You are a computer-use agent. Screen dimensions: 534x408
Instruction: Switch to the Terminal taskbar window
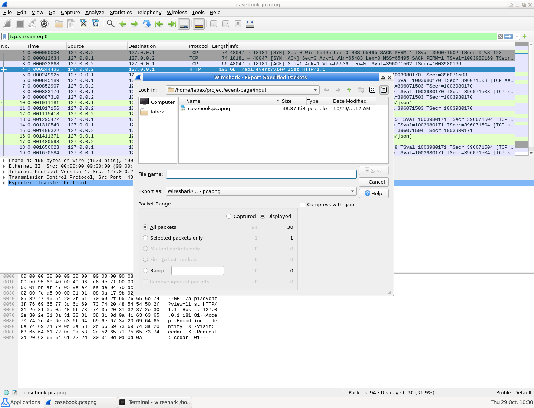tap(155, 402)
